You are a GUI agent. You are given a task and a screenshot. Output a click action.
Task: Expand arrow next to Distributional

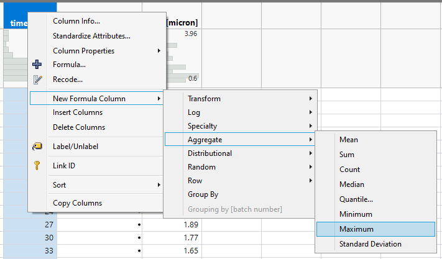[x=310, y=153]
